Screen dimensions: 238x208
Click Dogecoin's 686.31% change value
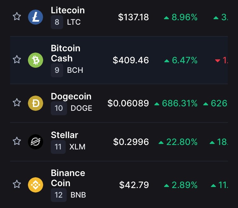[x=180, y=103]
